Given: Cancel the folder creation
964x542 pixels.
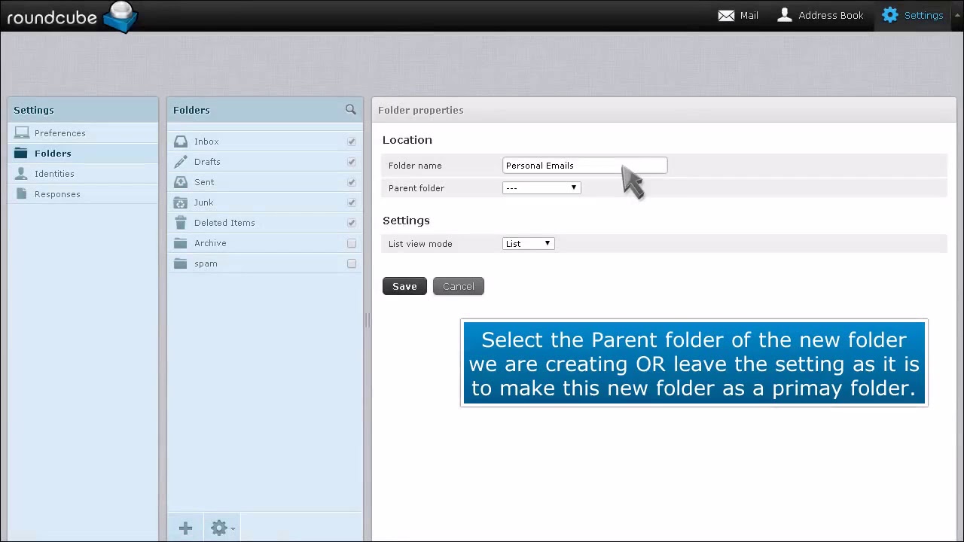Looking at the screenshot, I should [459, 286].
